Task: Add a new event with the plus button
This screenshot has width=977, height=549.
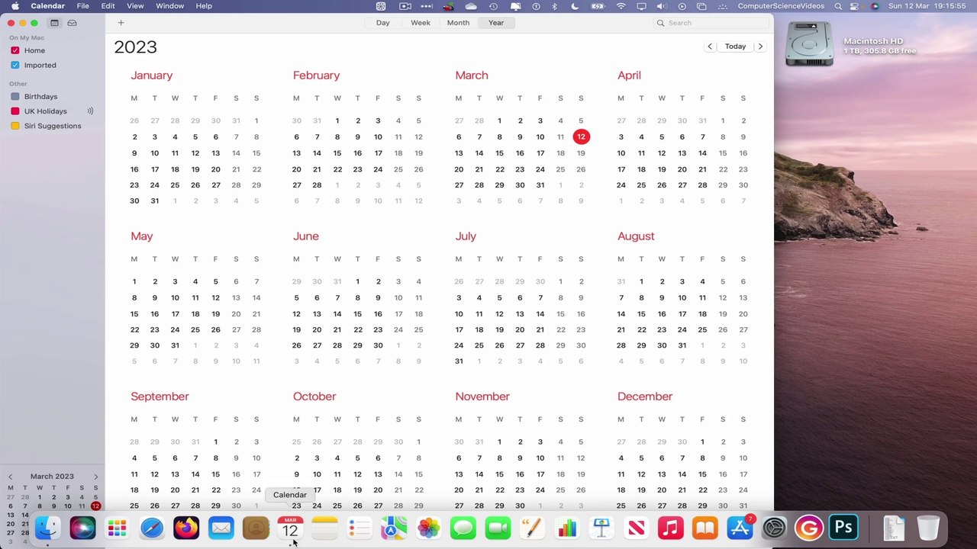Action: coord(121,23)
